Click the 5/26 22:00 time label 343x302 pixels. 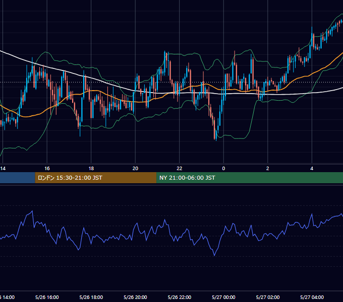(180, 297)
